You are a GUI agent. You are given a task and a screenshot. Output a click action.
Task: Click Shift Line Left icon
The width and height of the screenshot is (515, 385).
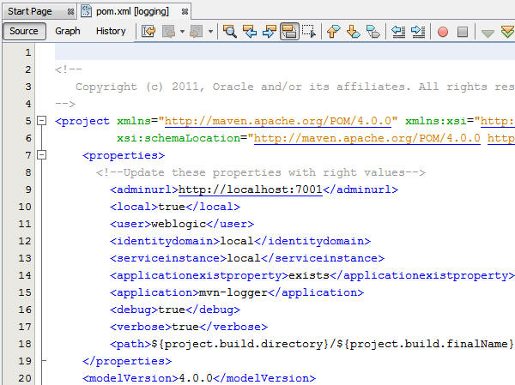(398, 32)
